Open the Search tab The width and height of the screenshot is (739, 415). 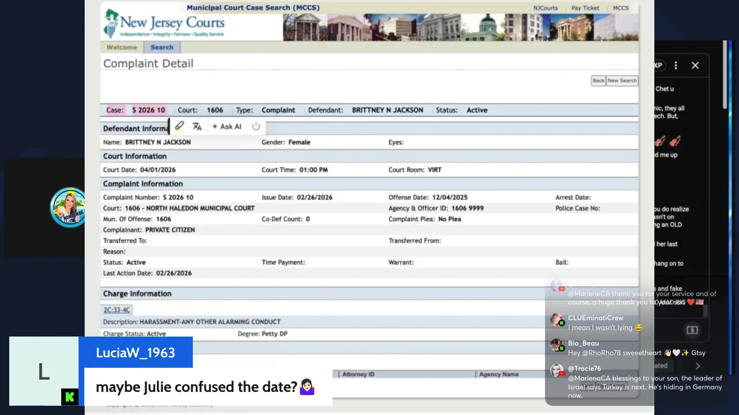[162, 47]
